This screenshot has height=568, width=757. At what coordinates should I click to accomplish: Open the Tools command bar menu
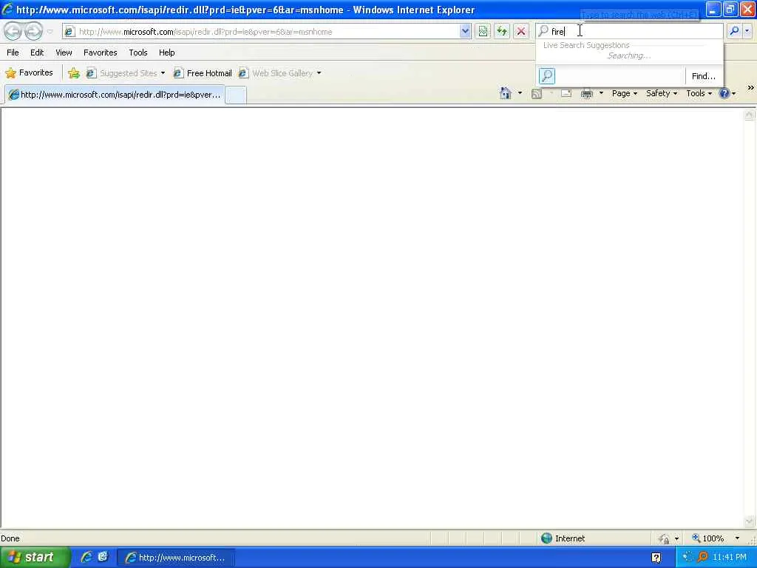[699, 93]
